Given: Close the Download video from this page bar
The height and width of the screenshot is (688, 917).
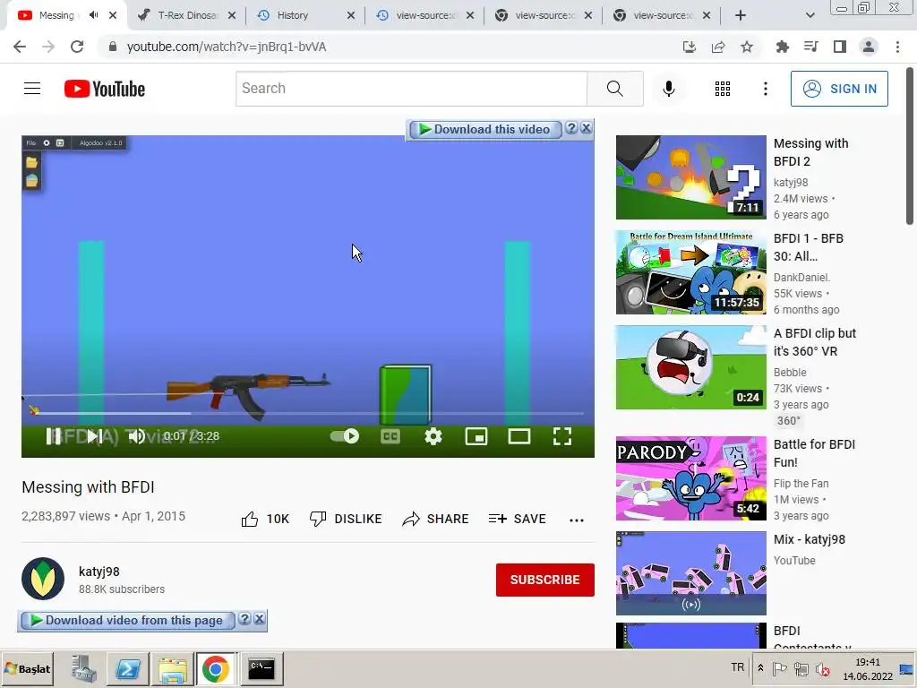Looking at the screenshot, I should (259, 619).
